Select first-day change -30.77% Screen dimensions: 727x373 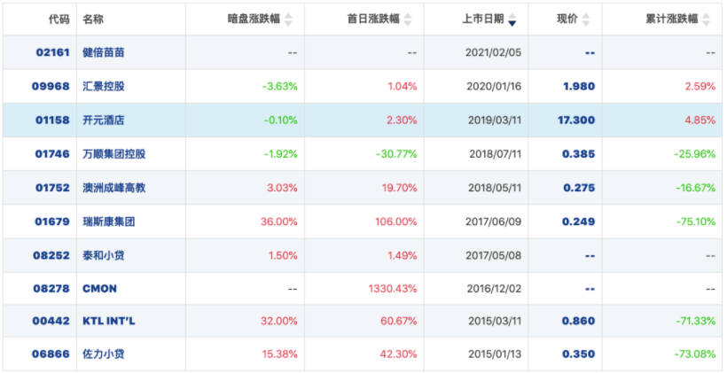[397, 154]
